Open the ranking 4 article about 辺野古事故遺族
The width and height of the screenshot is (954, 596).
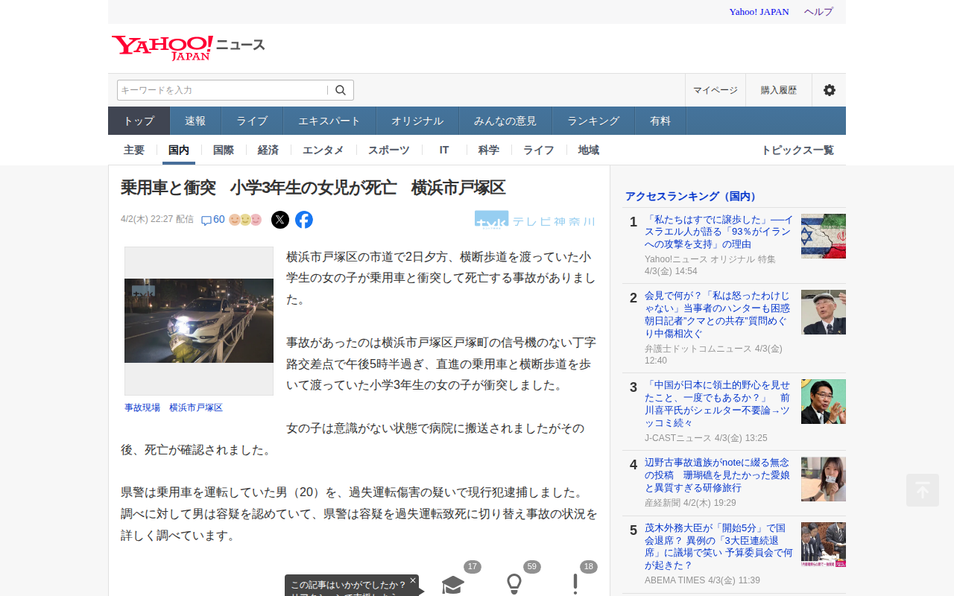coord(718,475)
